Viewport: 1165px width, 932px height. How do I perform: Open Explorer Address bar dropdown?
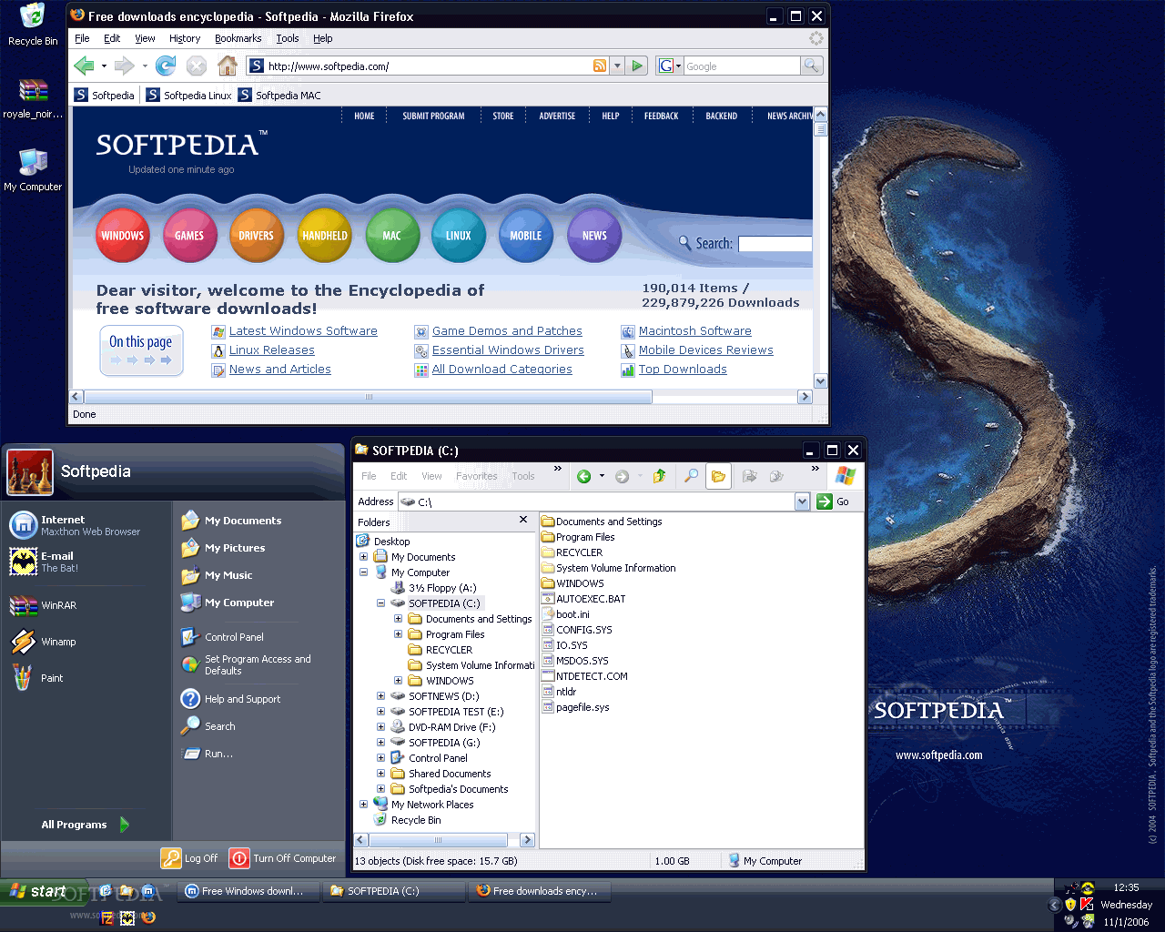(x=802, y=501)
